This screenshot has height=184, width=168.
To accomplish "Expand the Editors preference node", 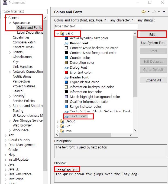I will point(10,52).
